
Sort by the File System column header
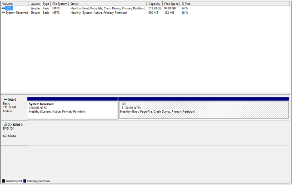coord(60,4)
